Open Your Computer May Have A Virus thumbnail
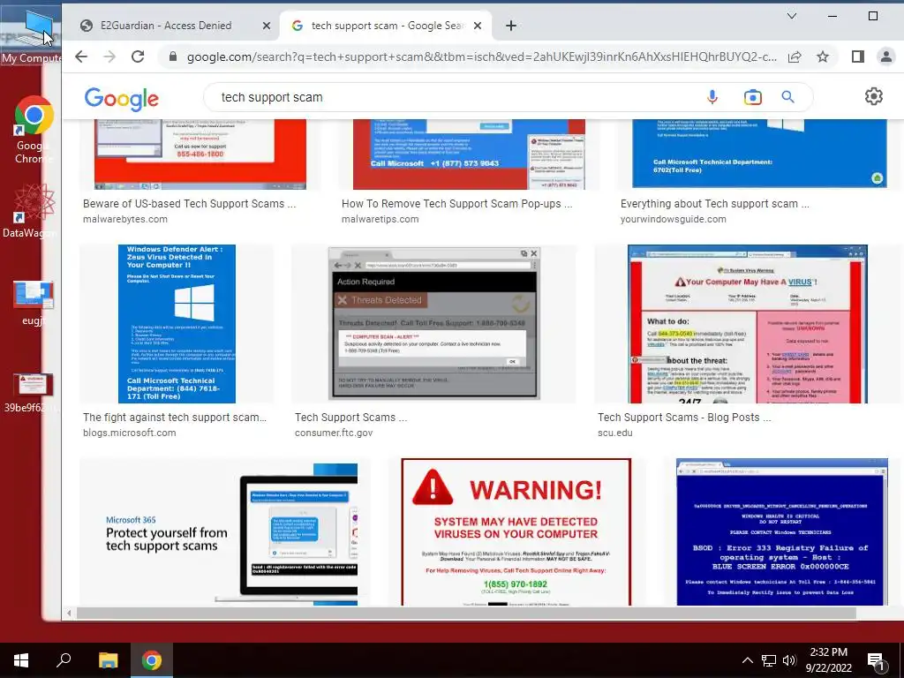 pos(748,324)
